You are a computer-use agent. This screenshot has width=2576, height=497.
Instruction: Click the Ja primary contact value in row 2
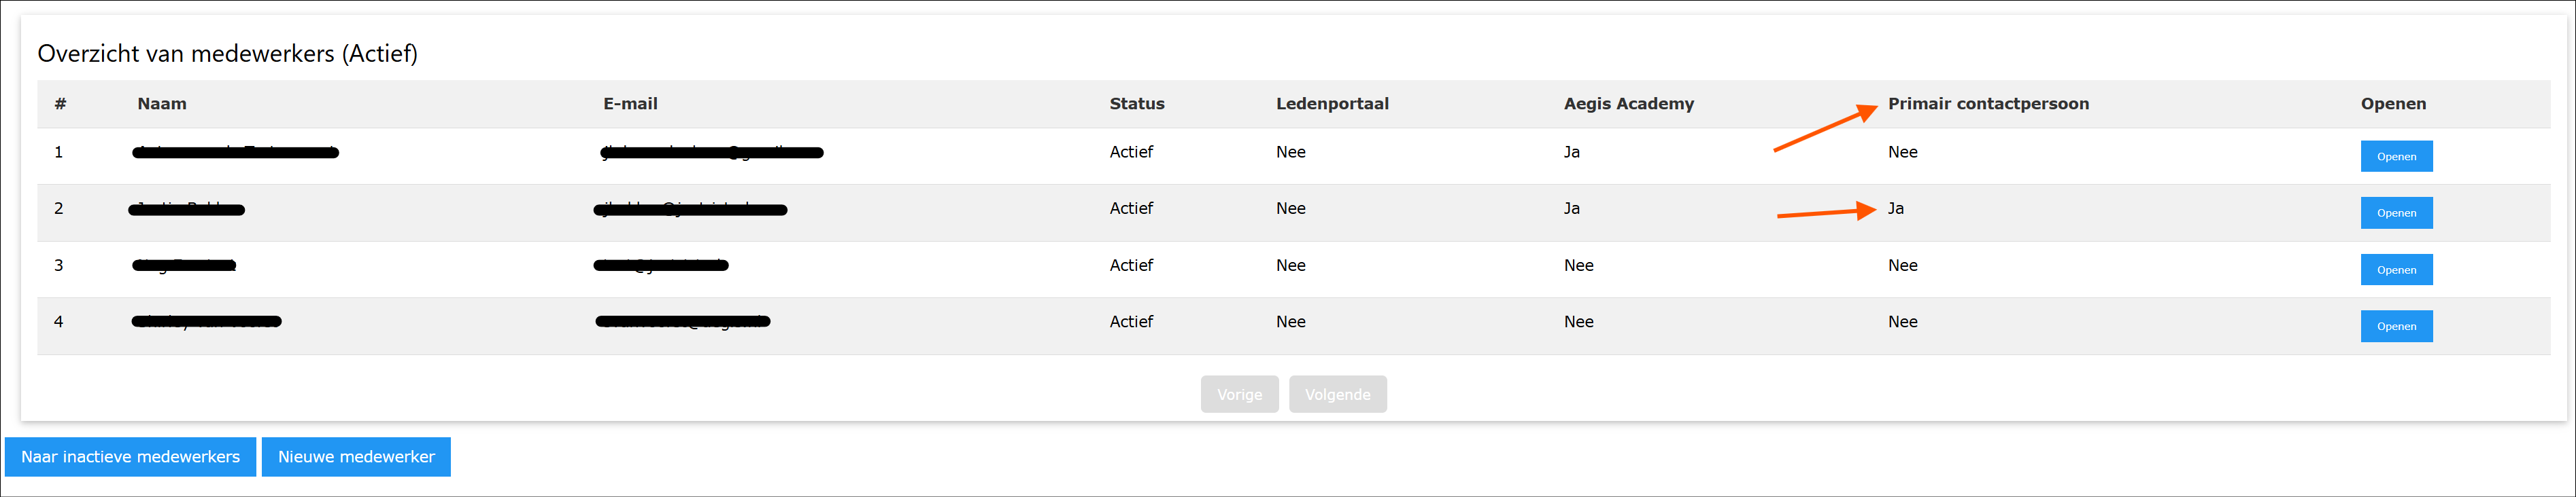pos(1896,208)
